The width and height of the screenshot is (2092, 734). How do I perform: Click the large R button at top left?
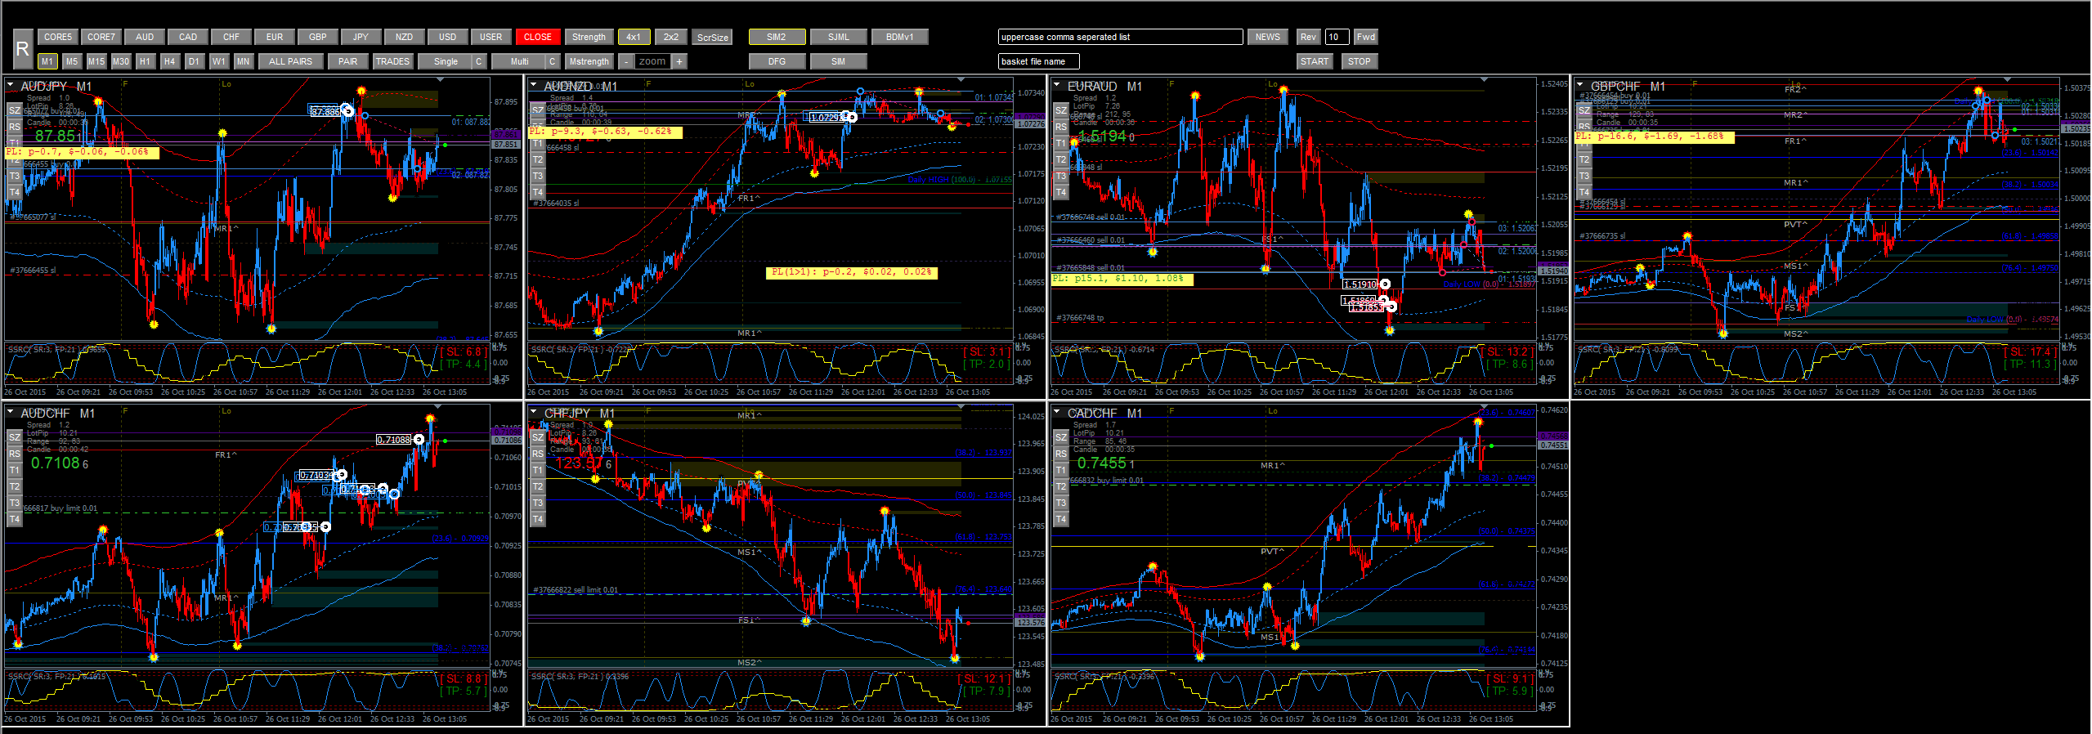coord(22,49)
